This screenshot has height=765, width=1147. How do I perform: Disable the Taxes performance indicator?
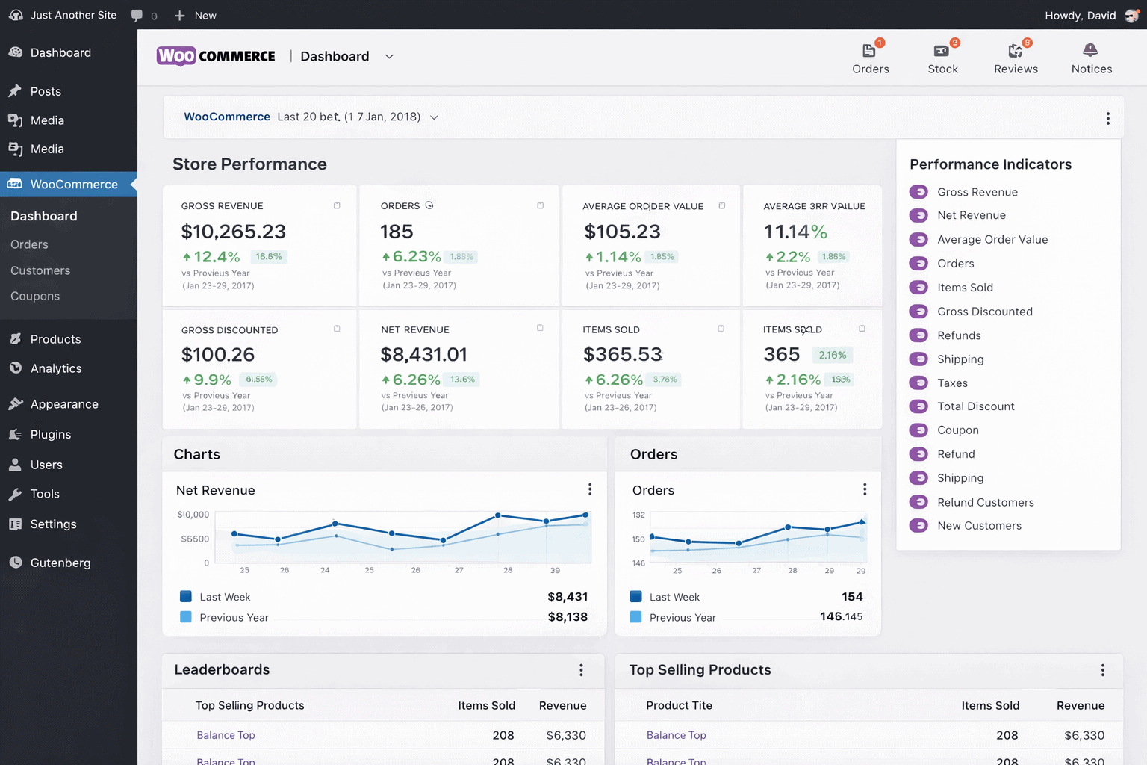click(x=918, y=382)
